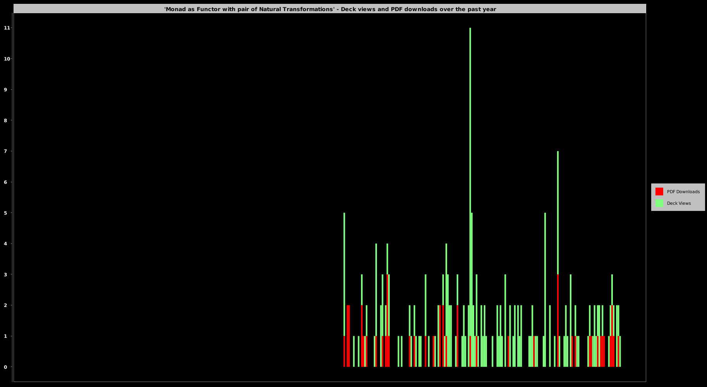Click the y-axis label 2

(x=5, y=305)
